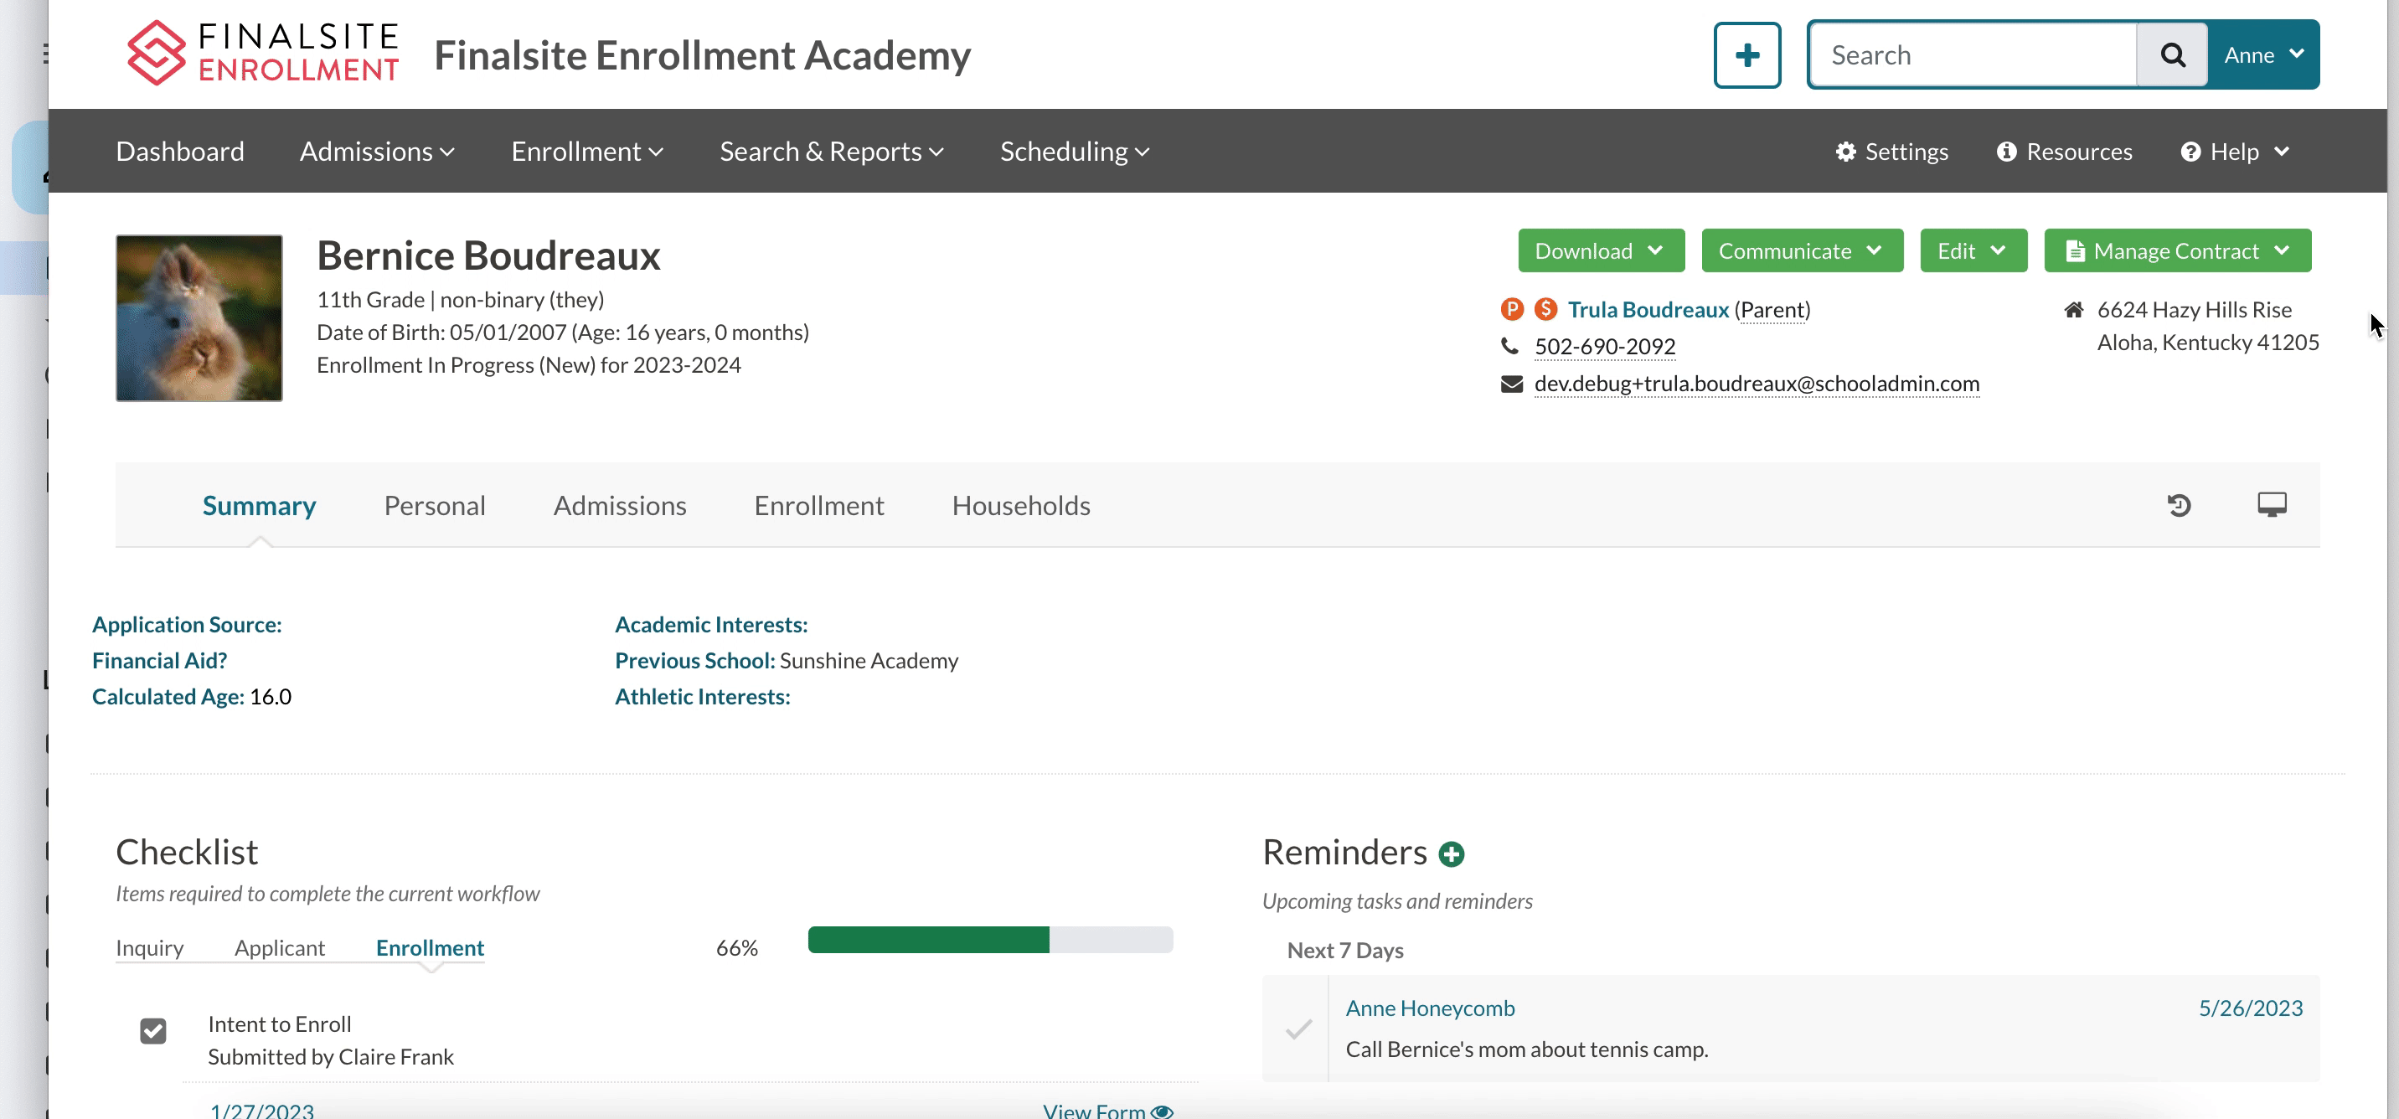The image size is (2399, 1119).
Task: Switch to the Households tab
Action: click(x=1019, y=506)
